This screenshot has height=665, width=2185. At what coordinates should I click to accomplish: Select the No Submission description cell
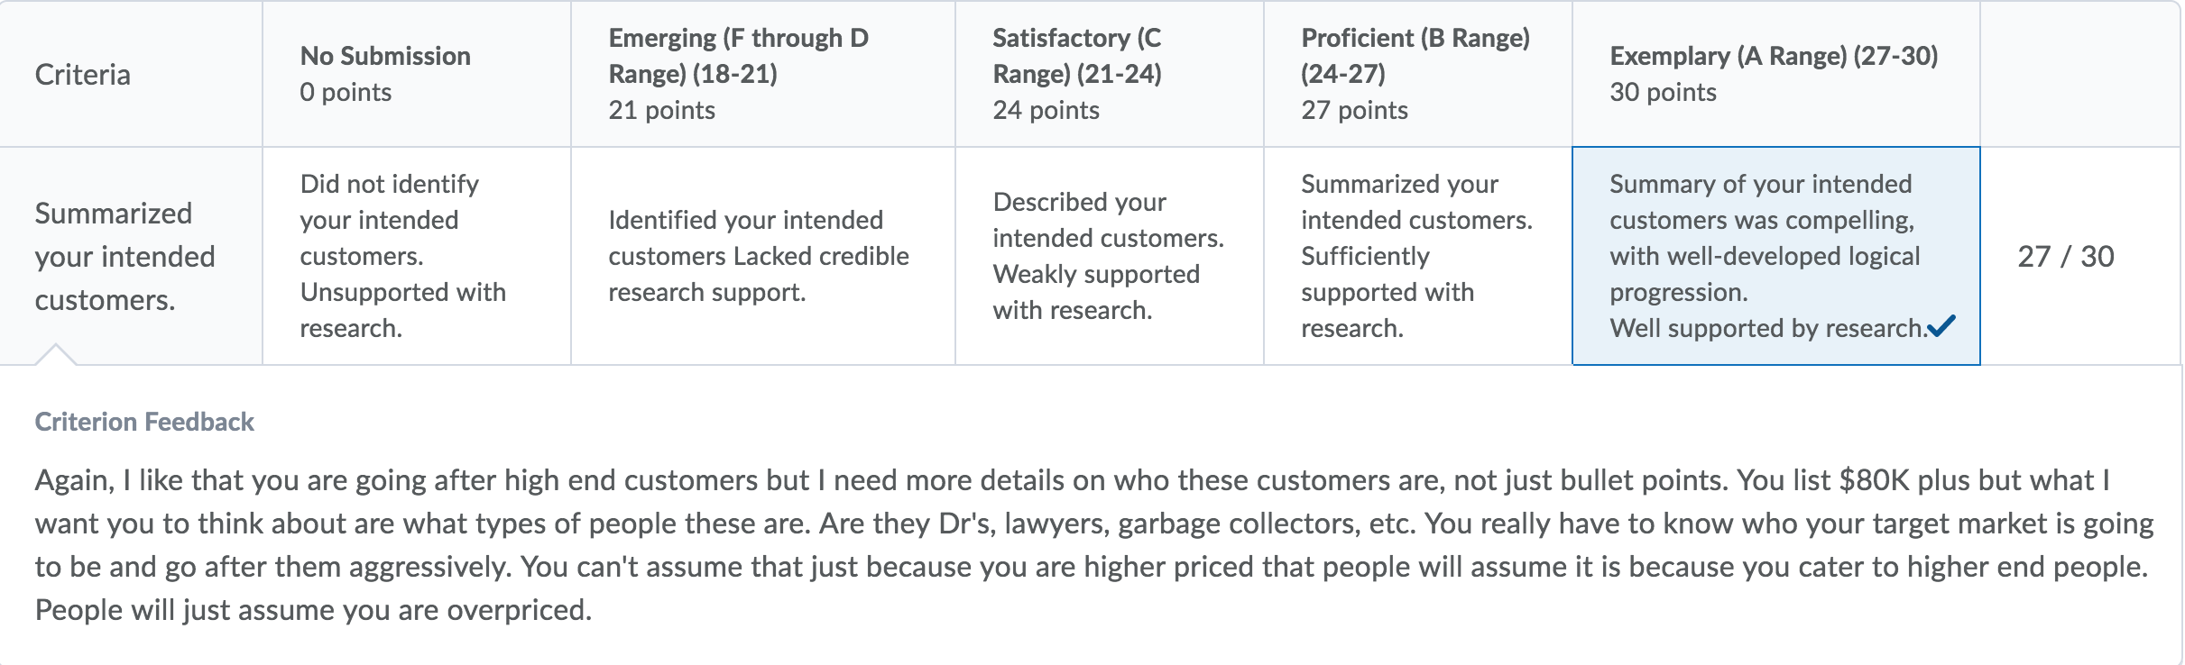click(x=416, y=256)
